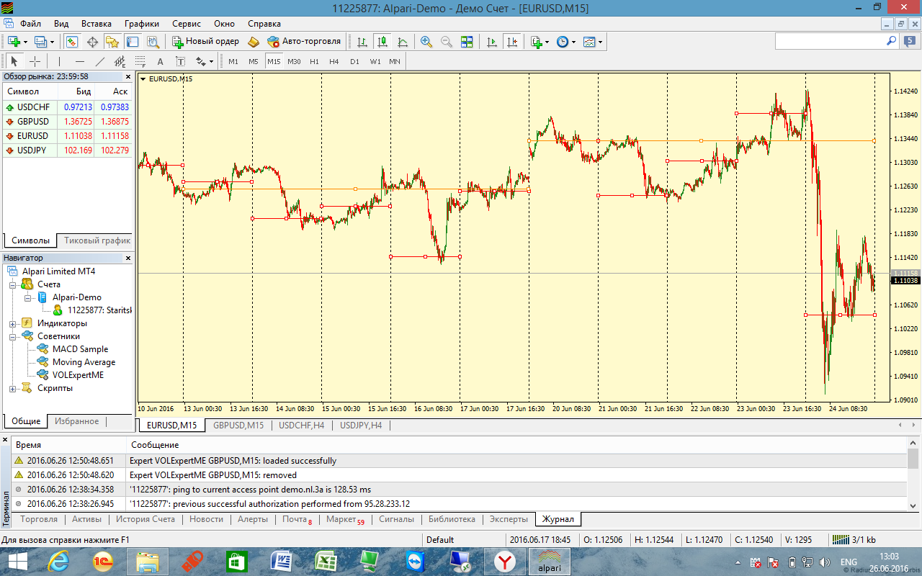The image size is (922, 576).
Task: Toggle chart shift icon
Action: [x=512, y=42]
